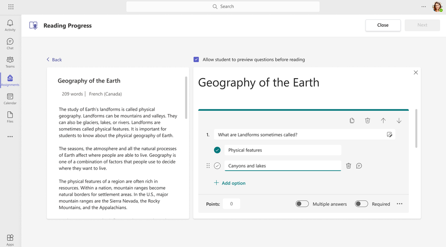Viewport: 446px width, 247px height.
Task: Toggle Allow student to preview questions checkbox
Action: coord(196,59)
